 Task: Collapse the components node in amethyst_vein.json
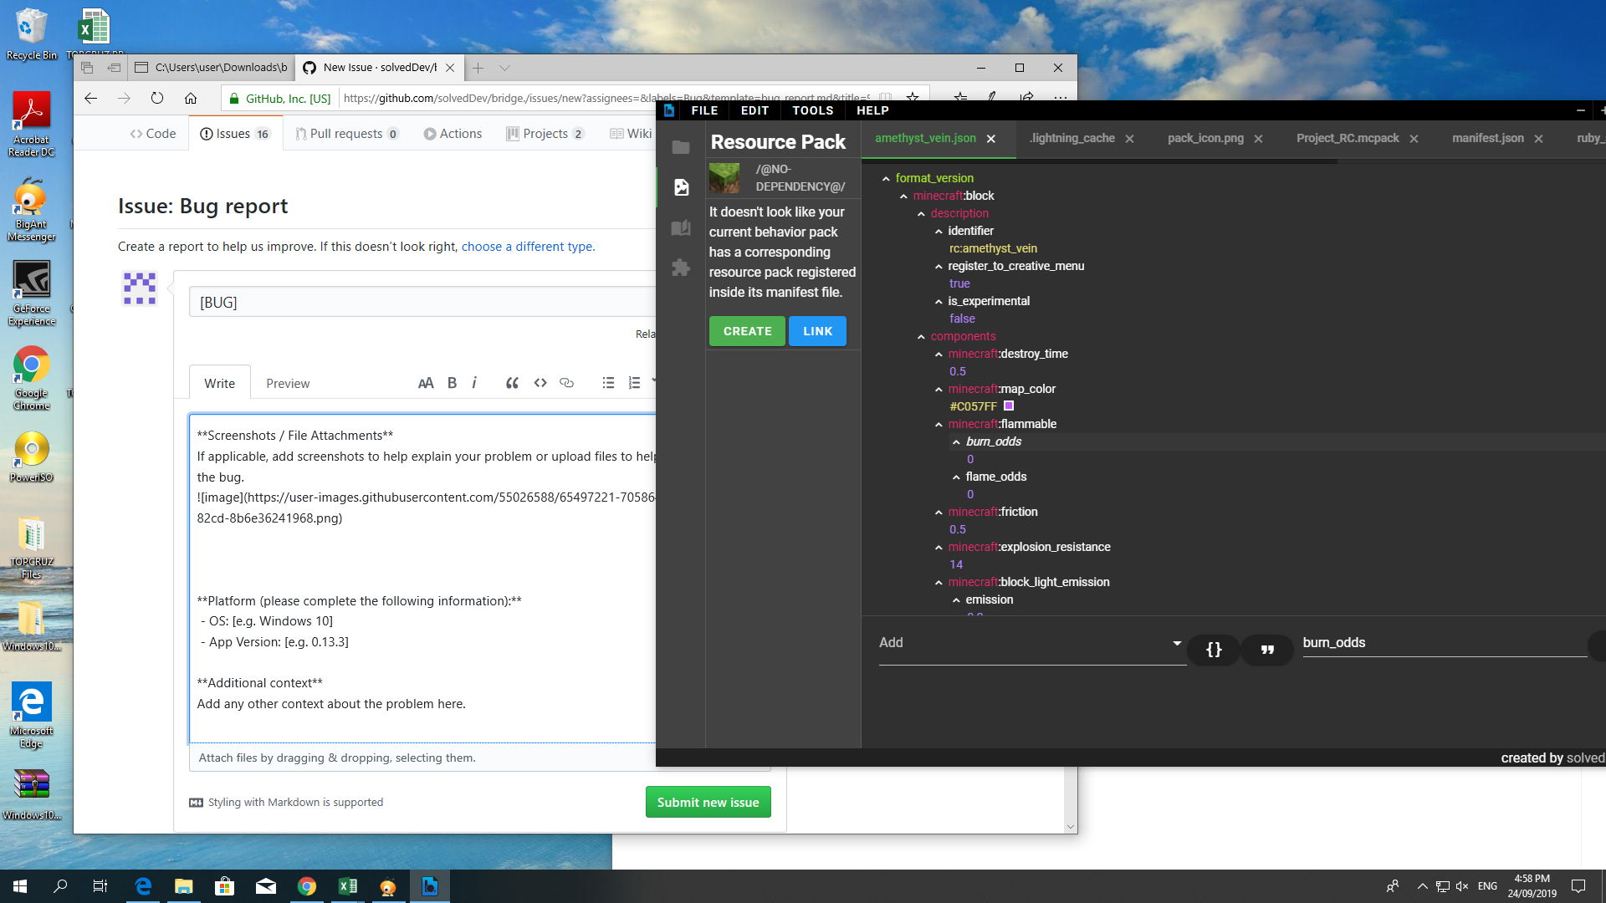pos(921,336)
